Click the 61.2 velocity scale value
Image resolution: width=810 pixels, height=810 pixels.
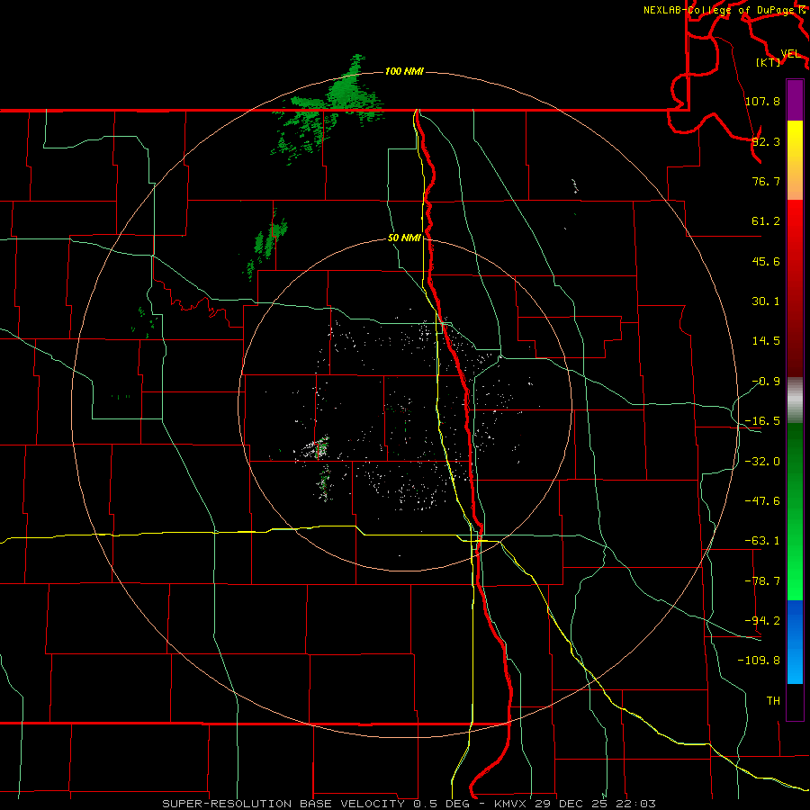tap(766, 221)
